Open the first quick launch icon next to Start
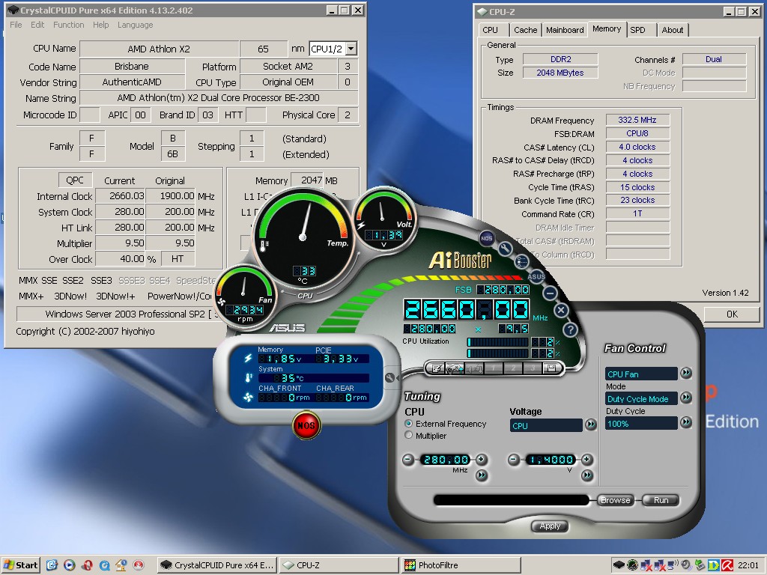 coord(52,565)
